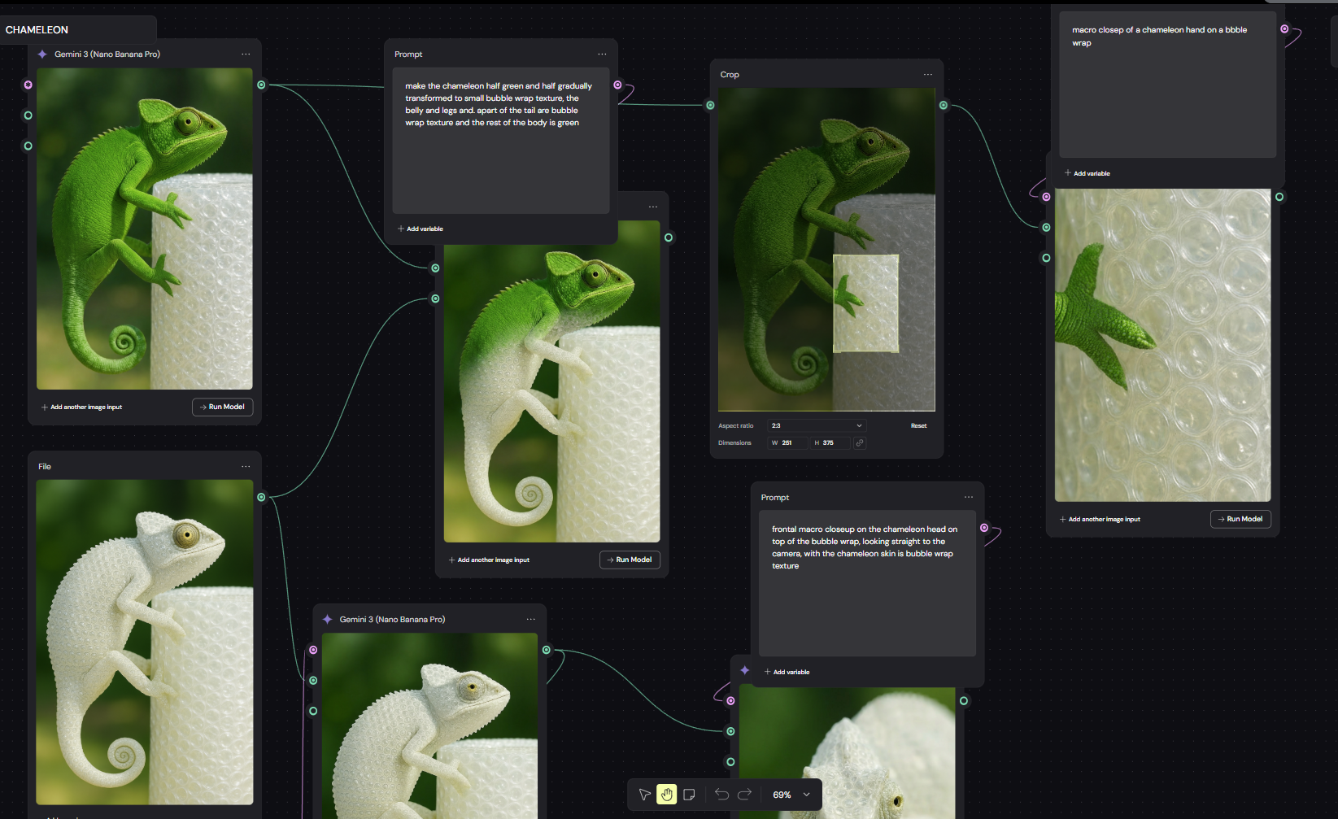This screenshot has width=1338, height=819.
Task: Open three-dot menu of 'make the chameleon' Prompt node
Action: (x=602, y=54)
